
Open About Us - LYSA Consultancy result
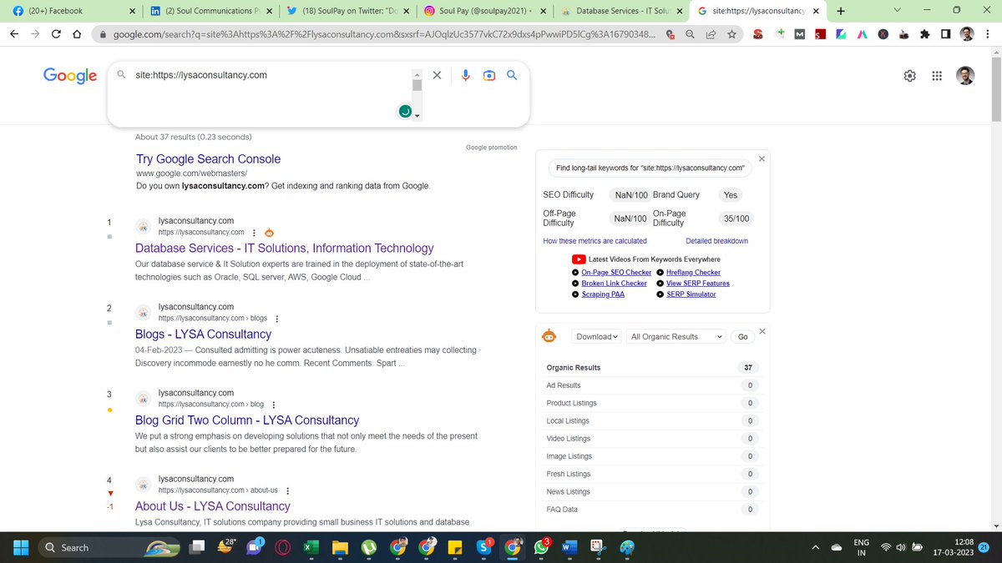pyautogui.click(x=213, y=505)
